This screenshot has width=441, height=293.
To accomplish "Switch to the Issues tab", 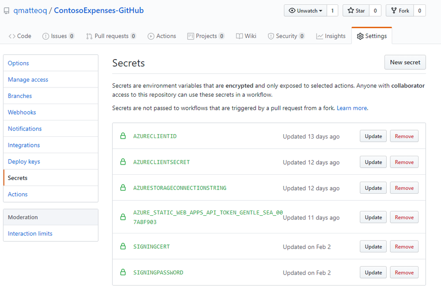I will click(58, 36).
